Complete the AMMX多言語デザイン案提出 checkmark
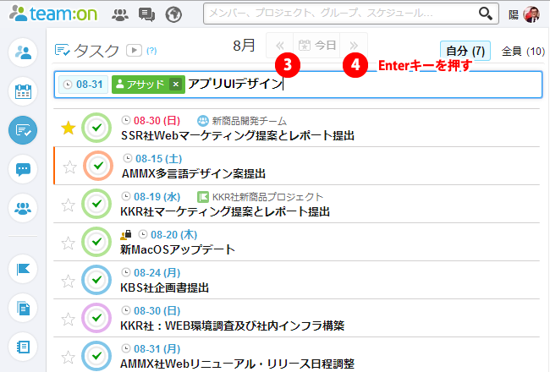The width and height of the screenshot is (550, 372). 98,166
